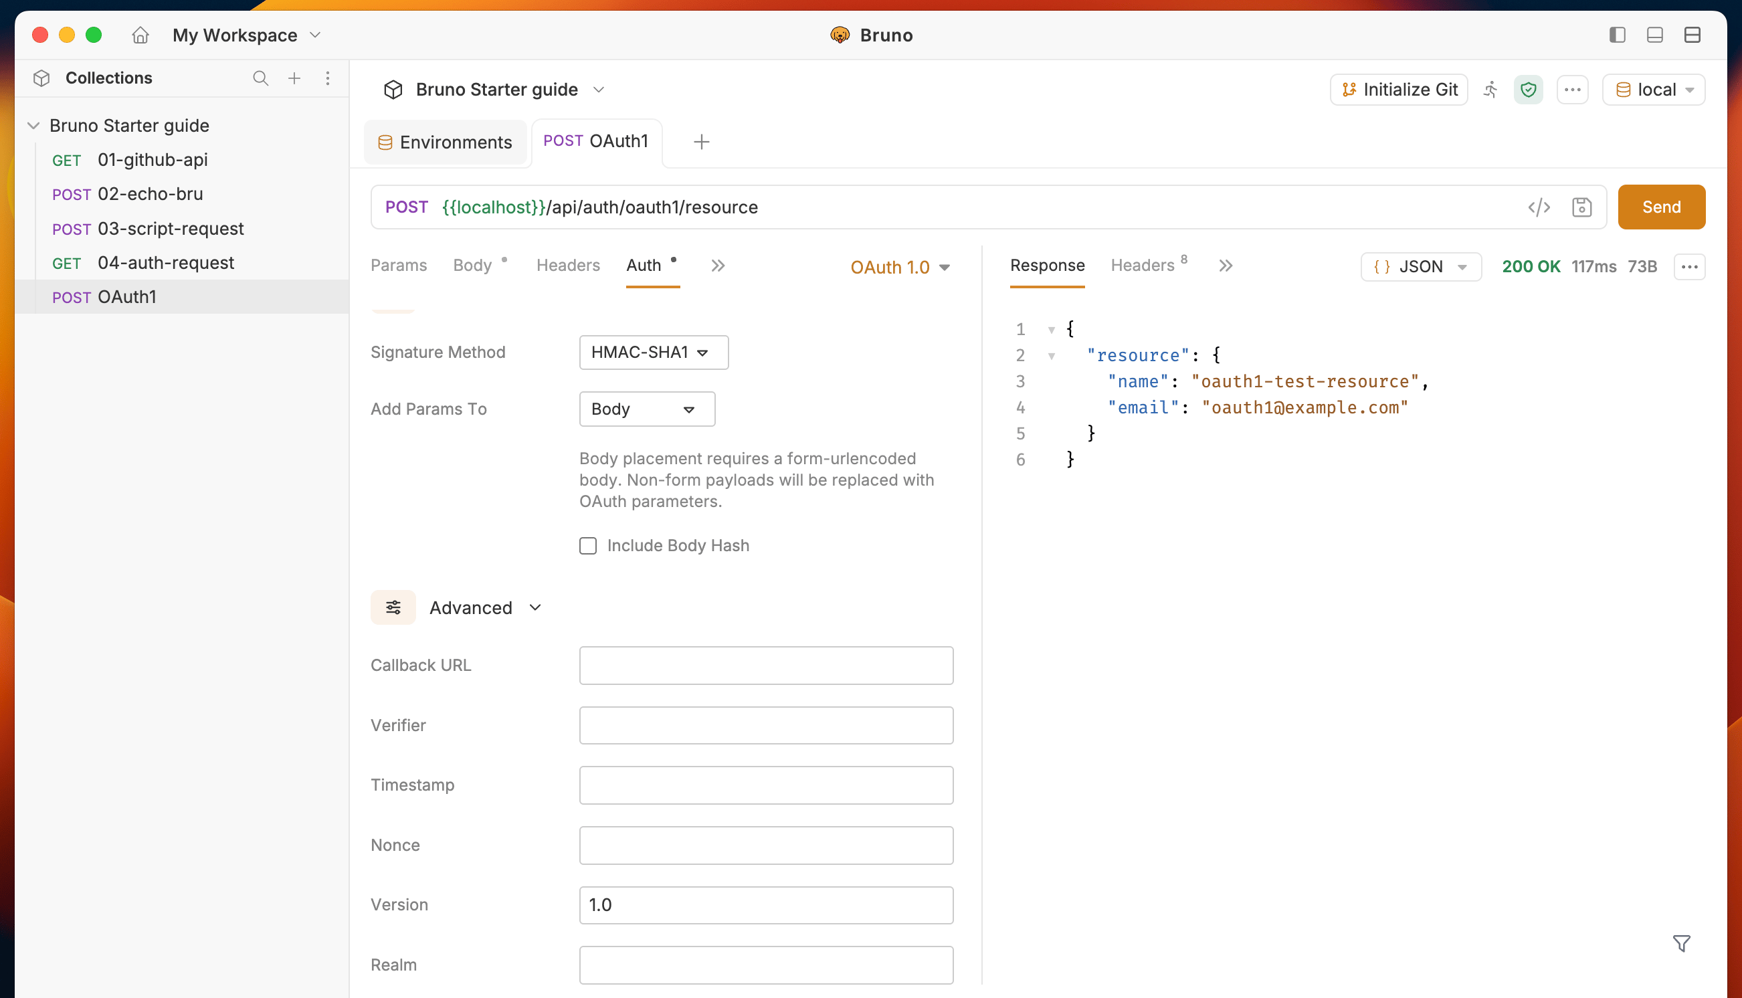Click the Version field showing 1.0
This screenshot has width=1742, height=998.
coord(766,906)
